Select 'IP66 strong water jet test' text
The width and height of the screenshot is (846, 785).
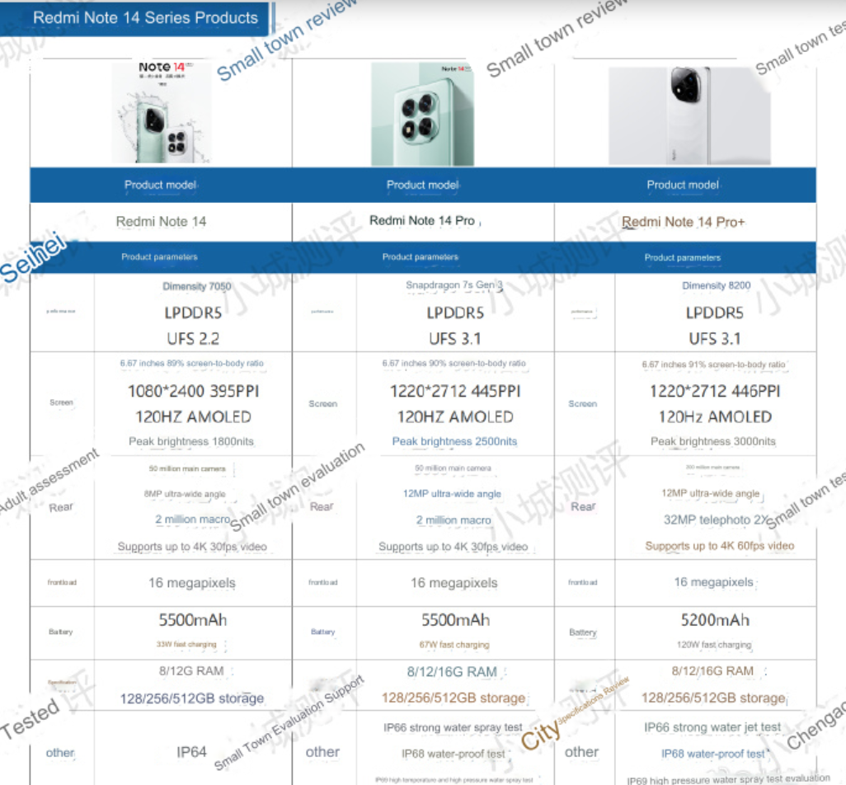712,727
